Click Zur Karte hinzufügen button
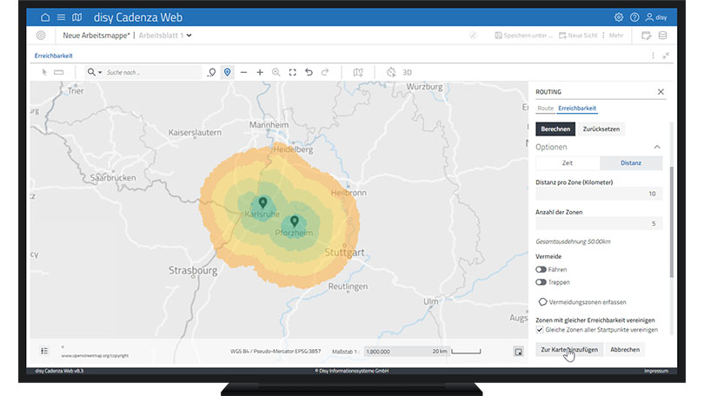The height and width of the screenshot is (396, 704). [x=569, y=349]
